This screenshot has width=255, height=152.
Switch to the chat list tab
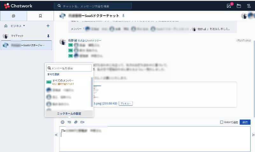point(13,16)
